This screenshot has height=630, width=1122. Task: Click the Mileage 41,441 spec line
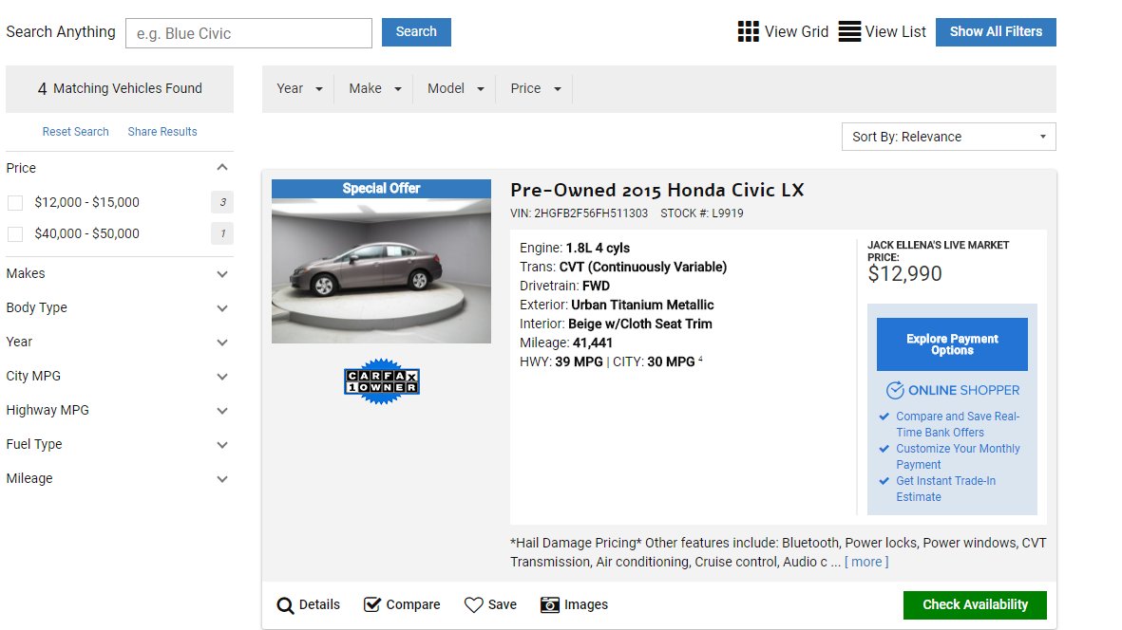[x=566, y=343]
